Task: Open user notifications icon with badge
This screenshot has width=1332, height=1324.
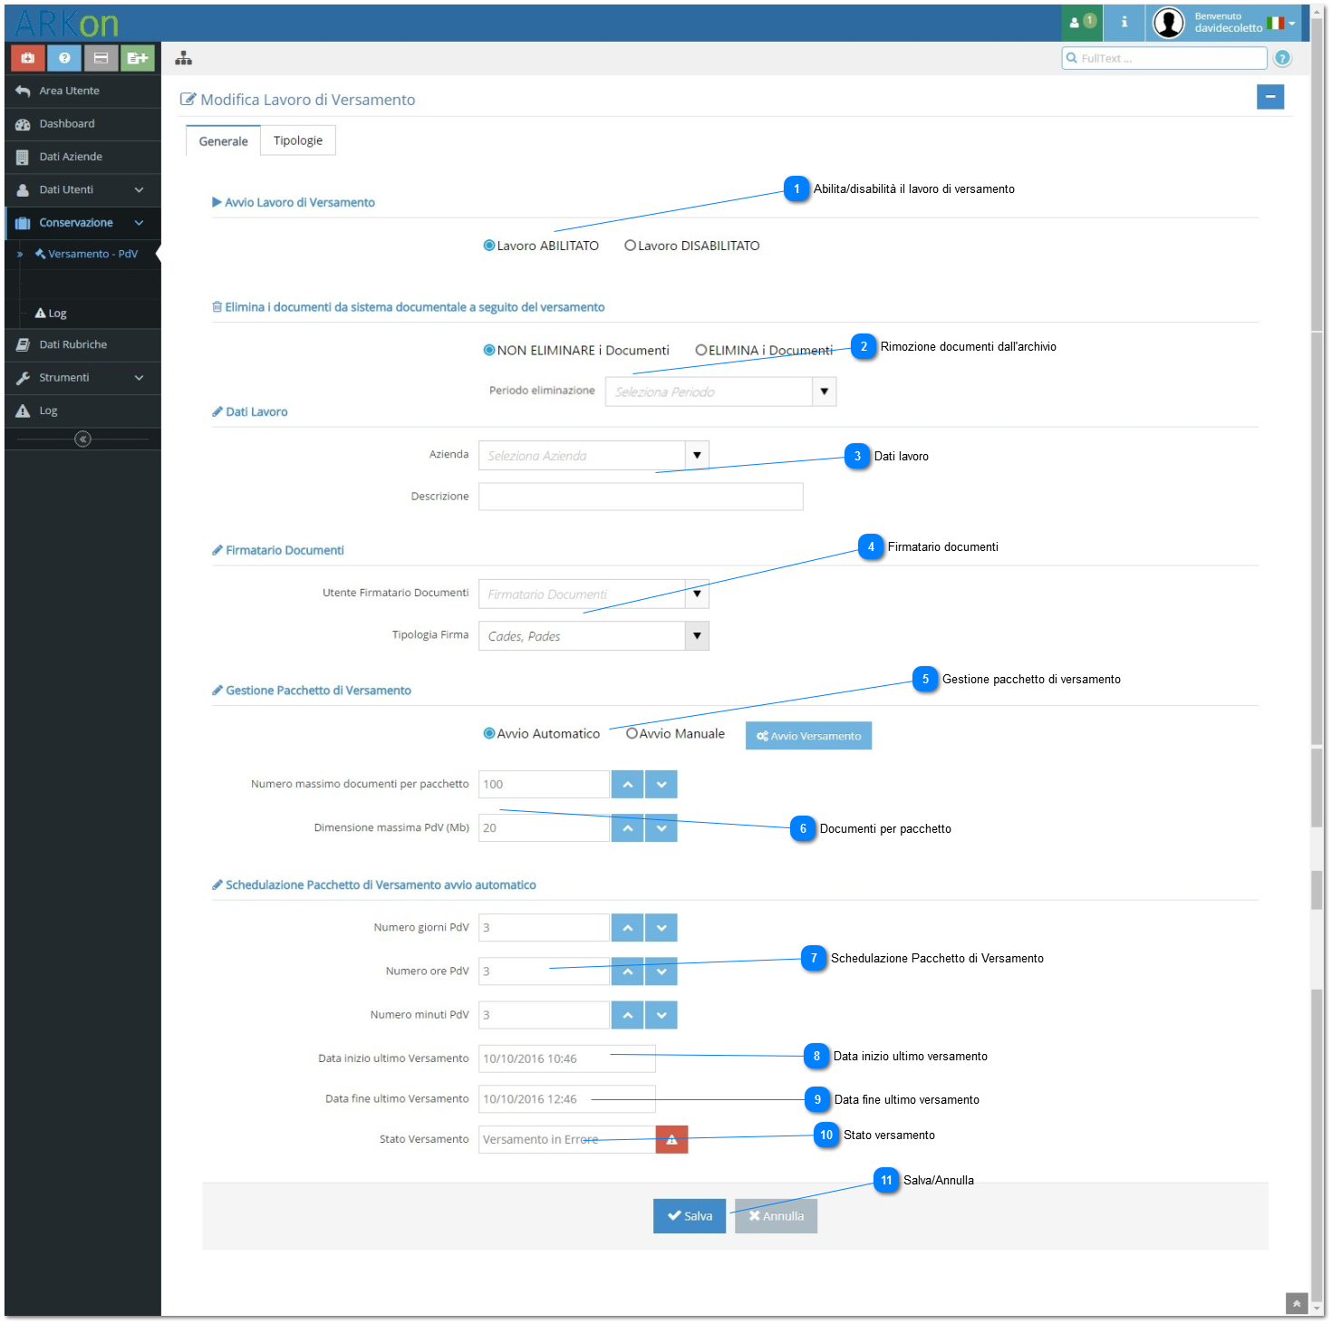Action: pos(1083,22)
